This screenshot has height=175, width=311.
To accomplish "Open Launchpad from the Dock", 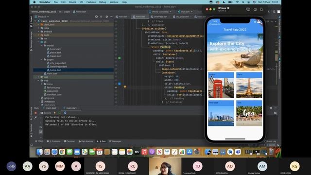I will tap(47, 152).
